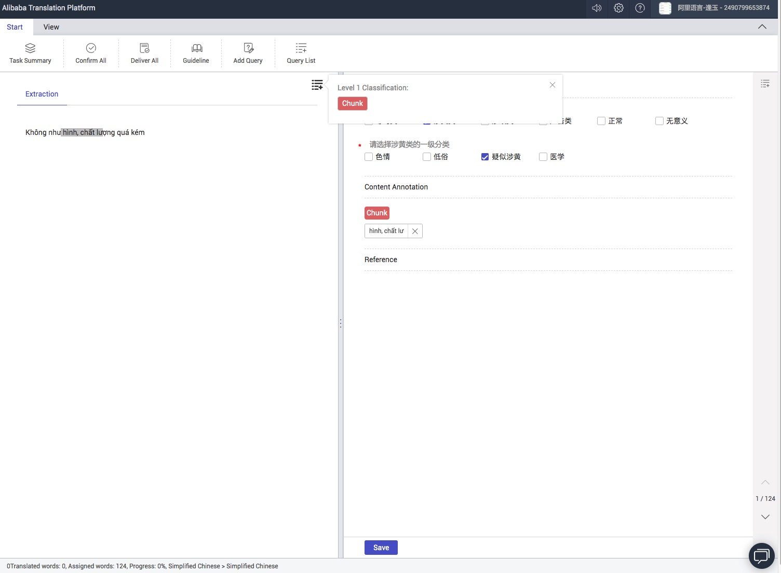The width and height of the screenshot is (781, 573).
Task: Check the 色情 checkbox
Action: click(369, 157)
